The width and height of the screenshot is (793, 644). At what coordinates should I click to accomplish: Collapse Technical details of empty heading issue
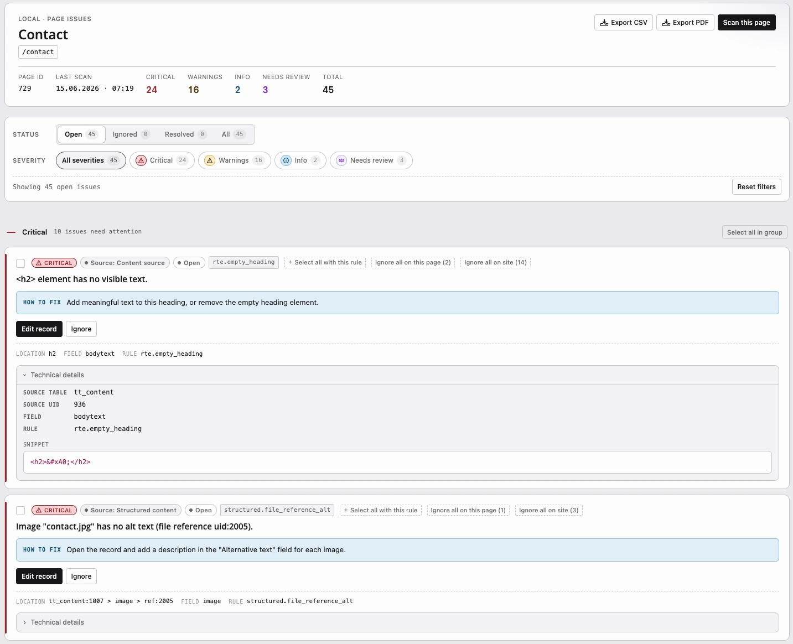397,375
